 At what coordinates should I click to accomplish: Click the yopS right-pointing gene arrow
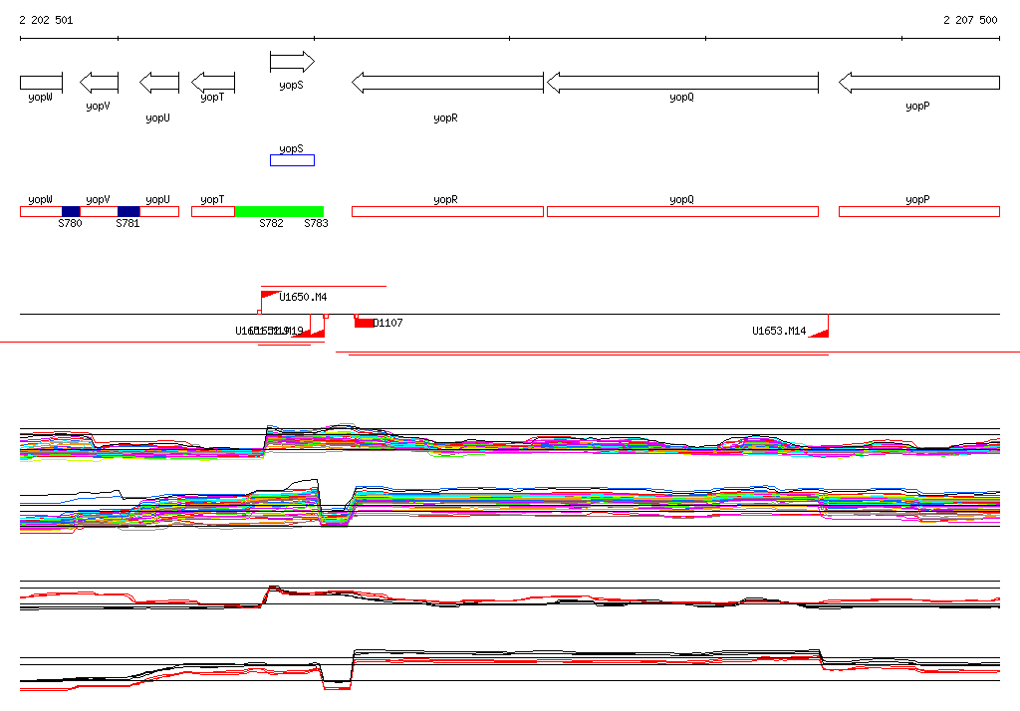pyautogui.click(x=292, y=63)
